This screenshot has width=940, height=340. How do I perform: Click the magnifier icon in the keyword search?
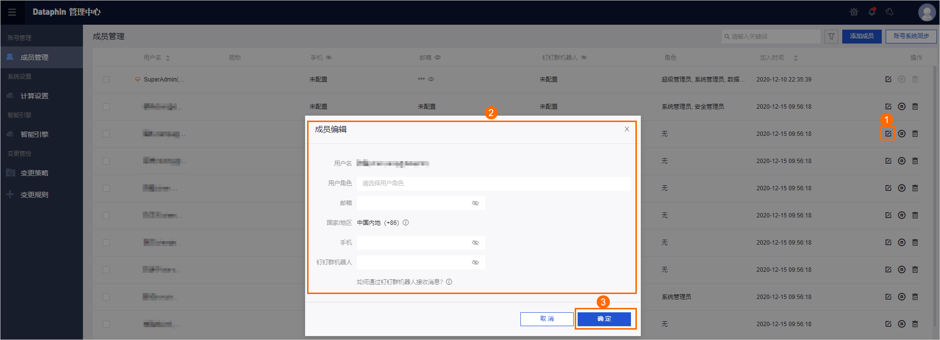point(727,37)
